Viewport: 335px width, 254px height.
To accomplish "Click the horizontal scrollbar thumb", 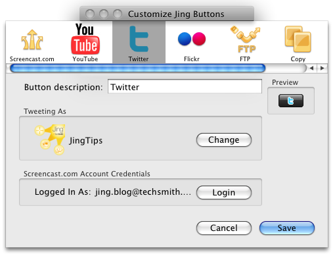I will pos(138,68).
